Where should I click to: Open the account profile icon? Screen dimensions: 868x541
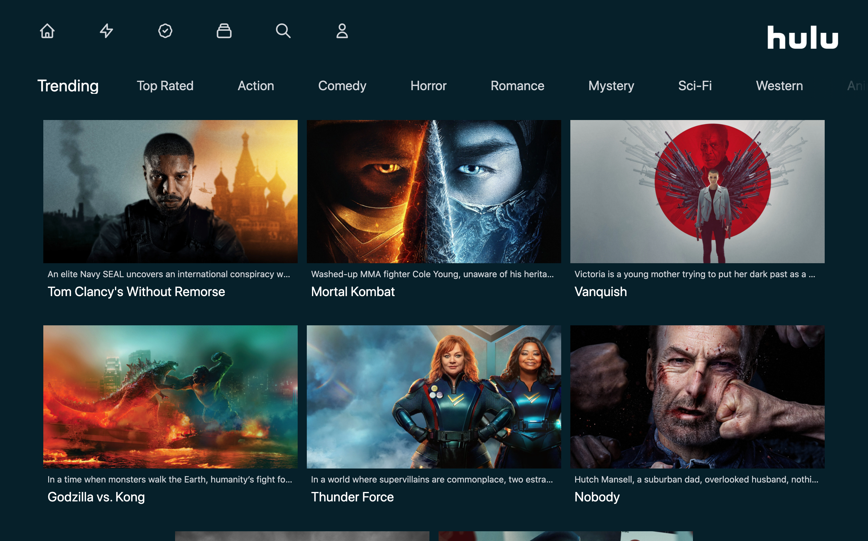point(342,31)
